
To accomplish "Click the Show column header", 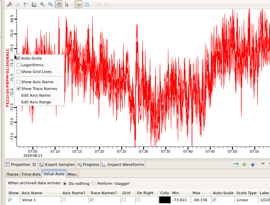I will tap(14, 193).
